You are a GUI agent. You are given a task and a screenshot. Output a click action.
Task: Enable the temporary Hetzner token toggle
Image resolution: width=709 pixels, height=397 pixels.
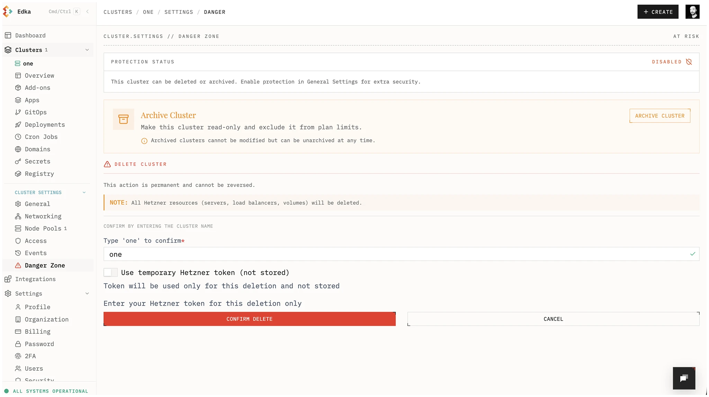110,272
